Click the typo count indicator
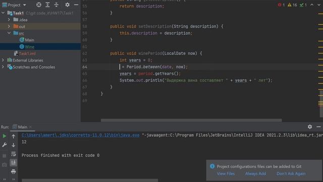Screen dimensions: 323x182 pyautogui.click(x=303, y=5)
